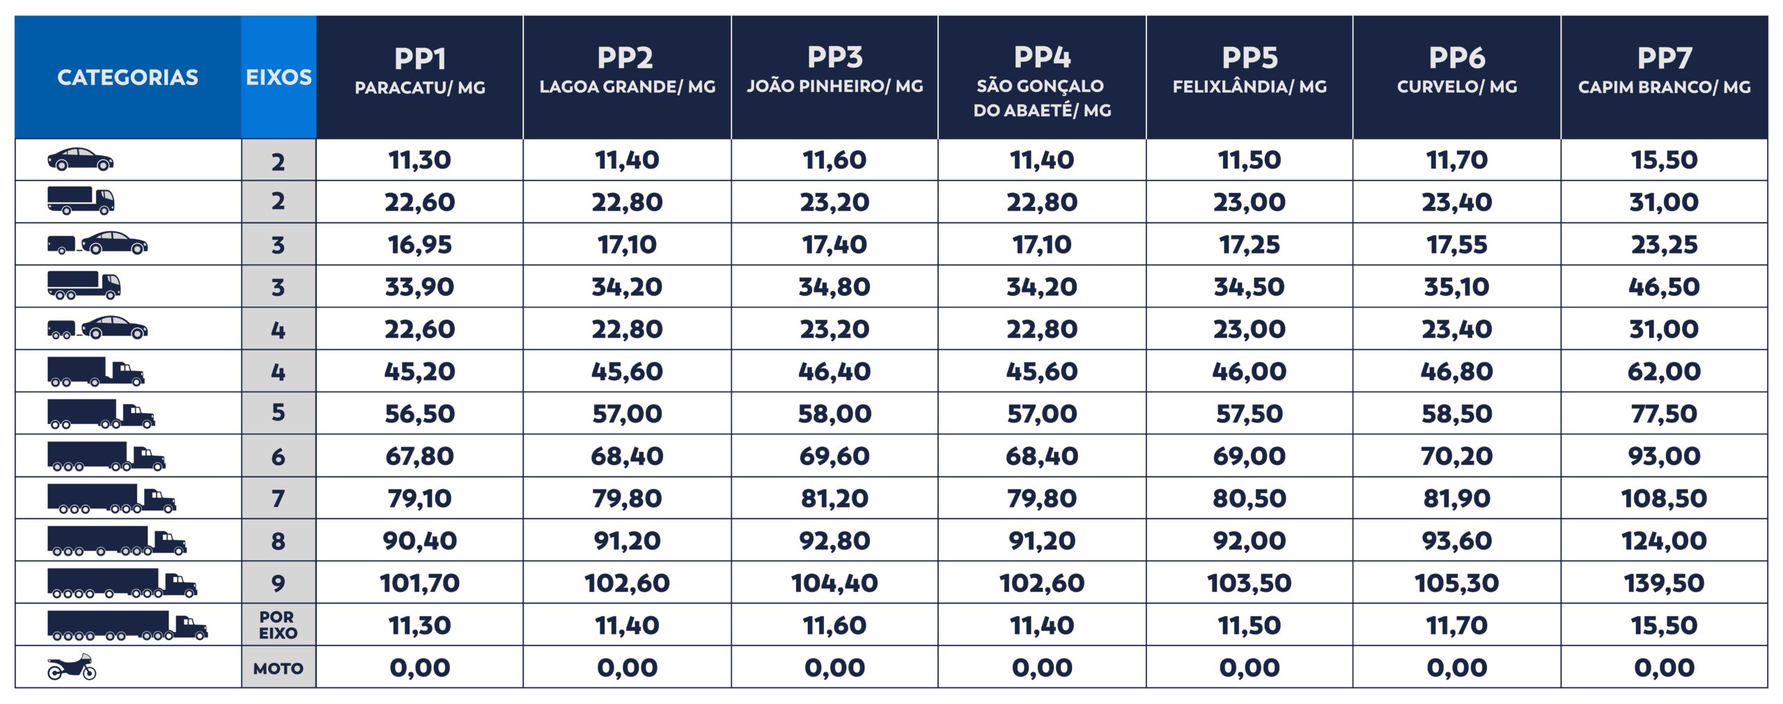Click the 7-axle truck icon

point(111,499)
